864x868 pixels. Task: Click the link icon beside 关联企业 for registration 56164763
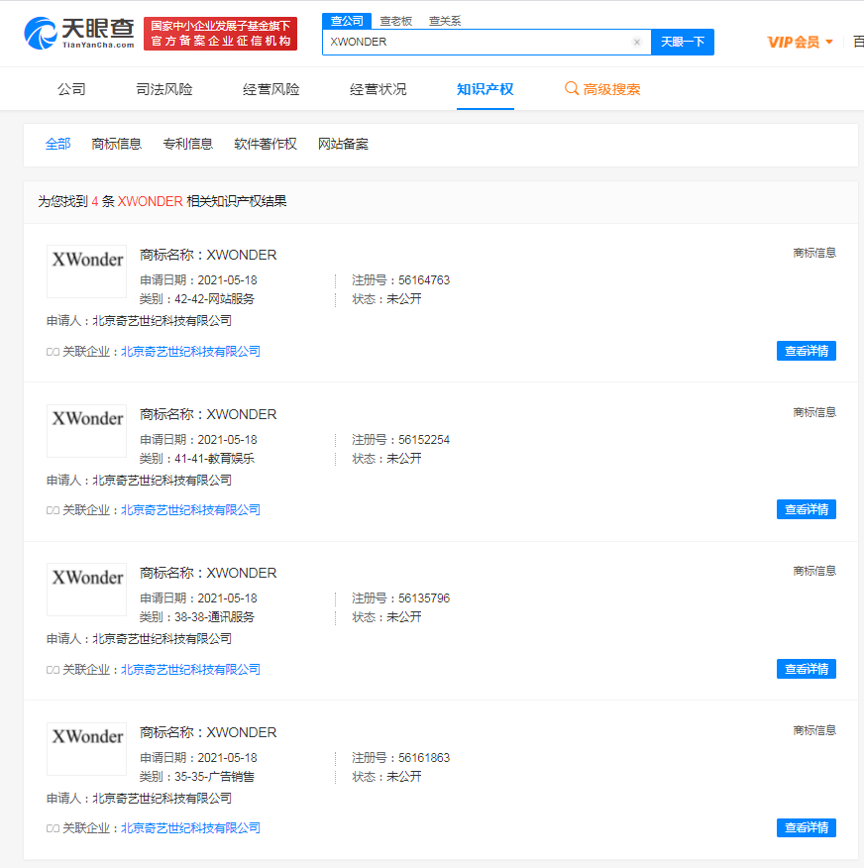pyautogui.click(x=53, y=352)
